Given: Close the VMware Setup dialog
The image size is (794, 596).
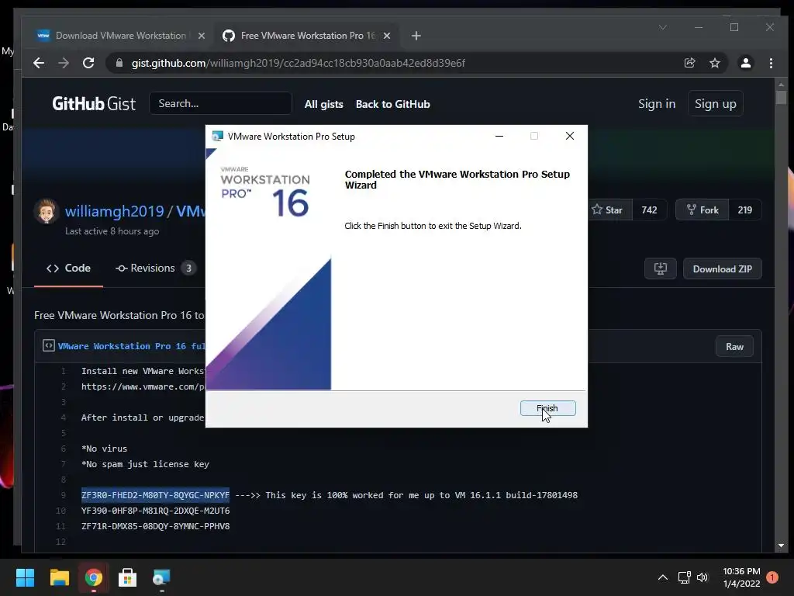Looking at the screenshot, I should pyautogui.click(x=570, y=136).
